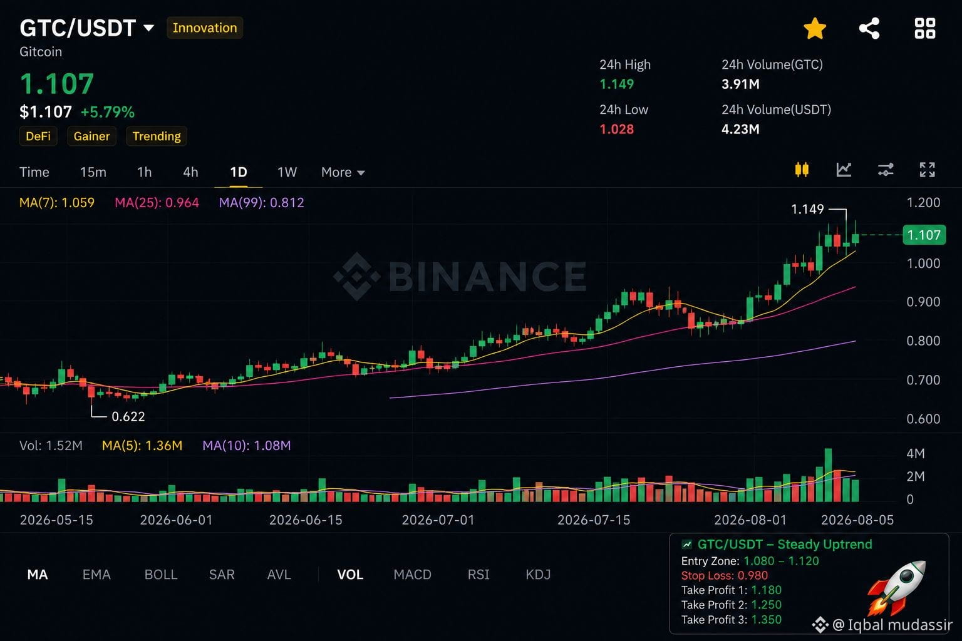Toggle the RSI sub-indicator

(x=478, y=575)
